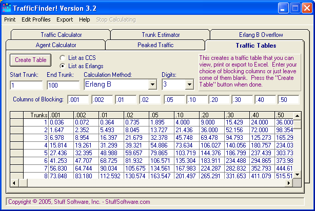Image resolution: width=315 pixels, height=211 pixels.
Task: Open the Help menu
Action: click(x=84, y=19)
